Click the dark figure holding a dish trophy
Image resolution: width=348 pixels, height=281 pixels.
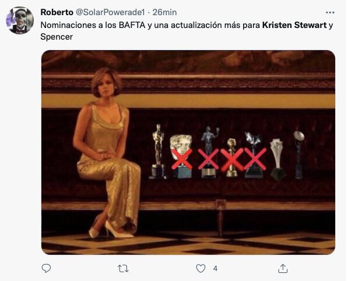point(299,154)
